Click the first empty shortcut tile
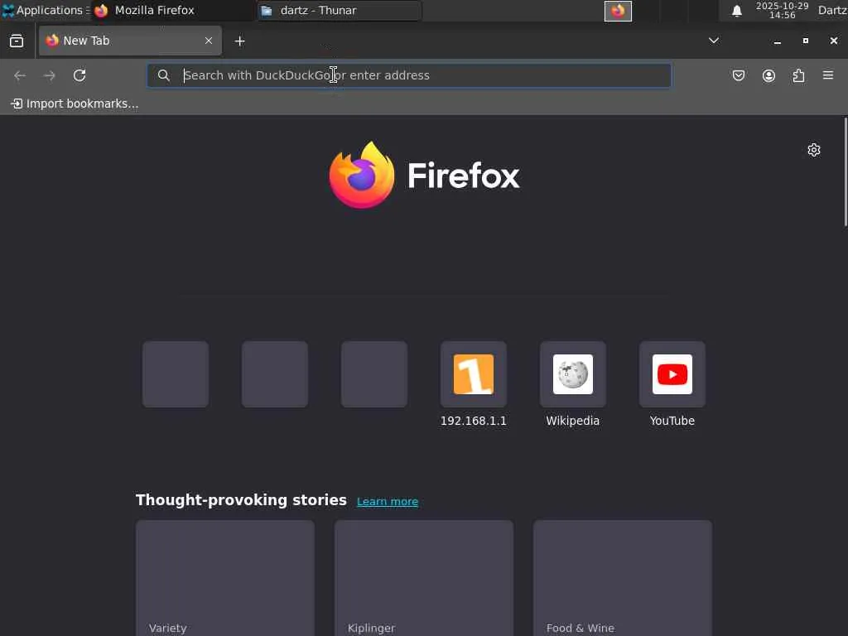 (176, 374)
